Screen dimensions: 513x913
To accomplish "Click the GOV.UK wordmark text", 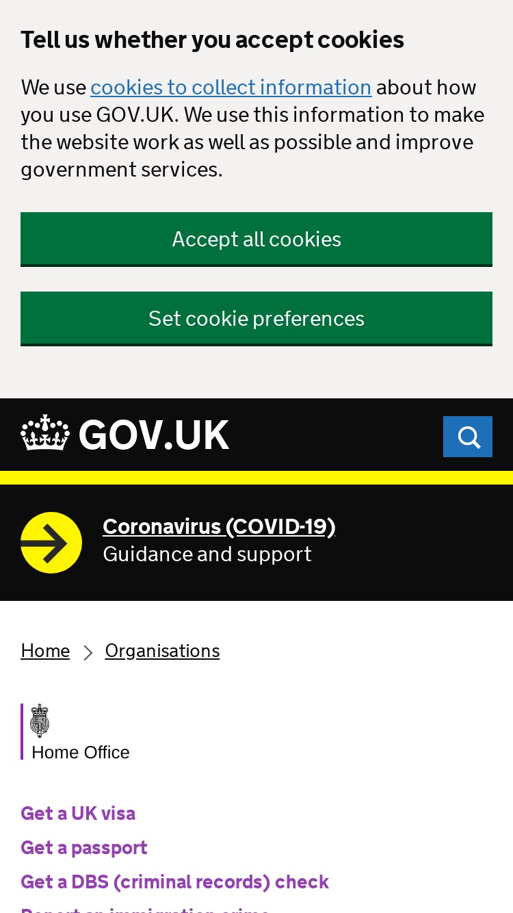I will click(154, 435).
